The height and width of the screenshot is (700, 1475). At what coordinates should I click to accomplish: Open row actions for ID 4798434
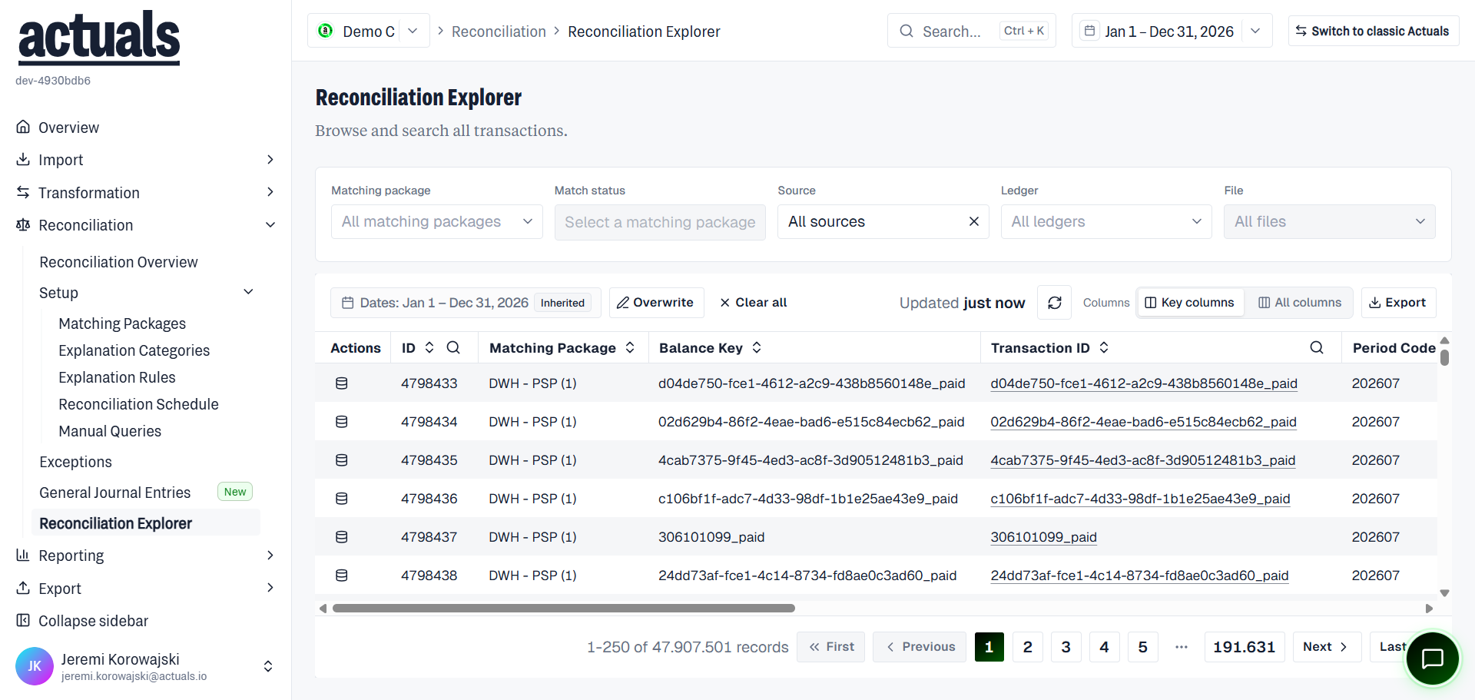click(x=342, y=422)
